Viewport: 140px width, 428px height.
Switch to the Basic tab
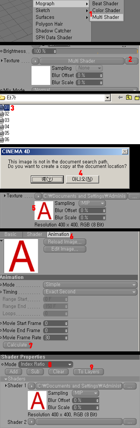coord(11,234)
